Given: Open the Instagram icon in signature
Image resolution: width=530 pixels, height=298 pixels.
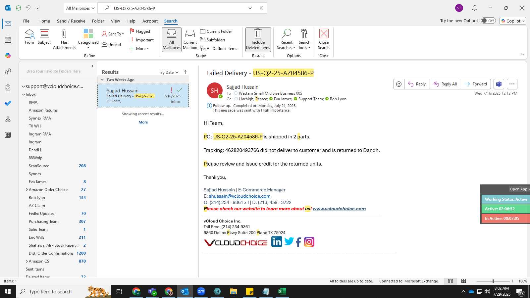Looking at the screenshot, I should tap(309, 242).
